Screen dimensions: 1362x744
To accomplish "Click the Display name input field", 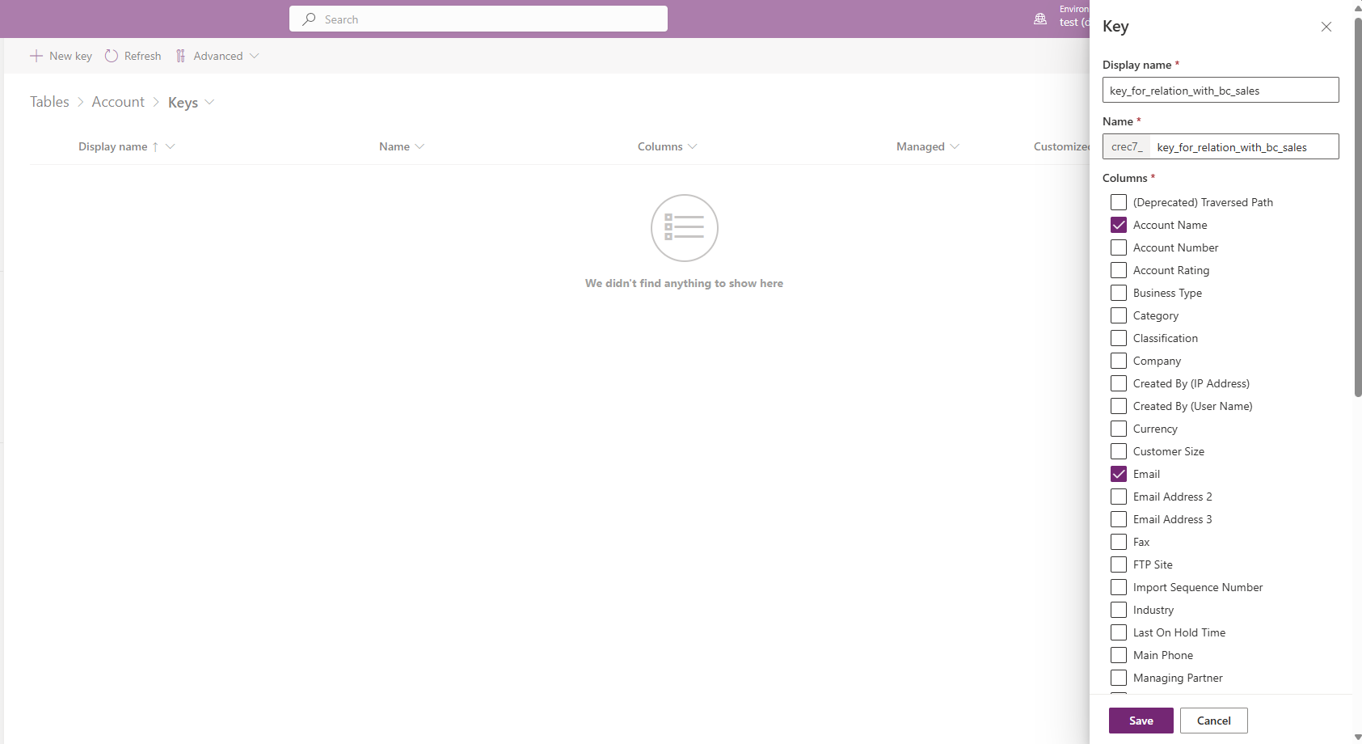I will (x=1221, y=90).
